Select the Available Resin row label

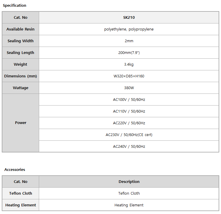tap(20, 29)
